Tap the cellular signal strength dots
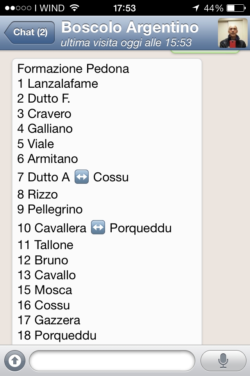This screenshot has height=376, width=250. point(18,8)
